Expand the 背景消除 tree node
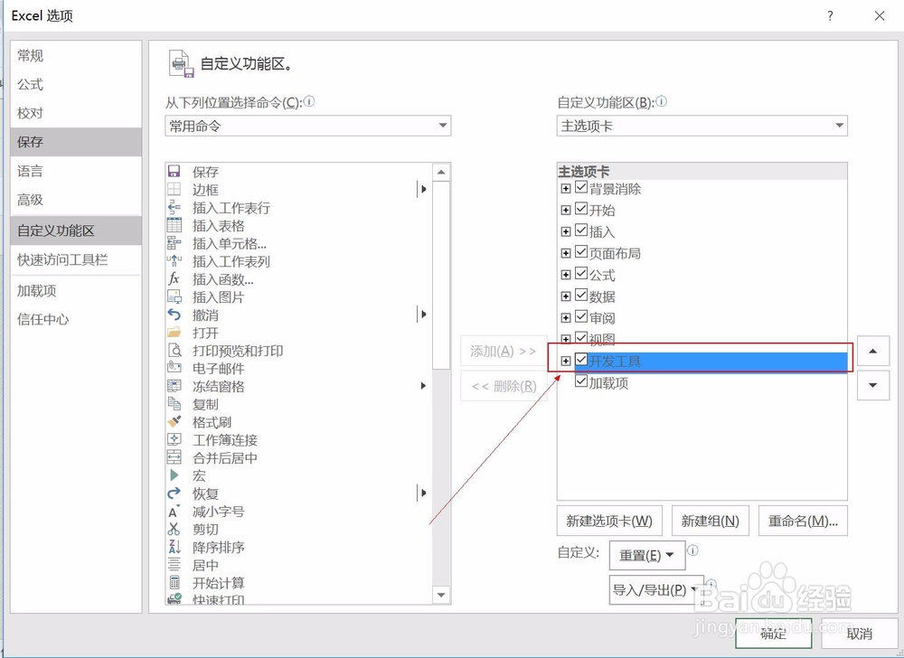Screen dimensions: 904x658 [x=566, y=188]
